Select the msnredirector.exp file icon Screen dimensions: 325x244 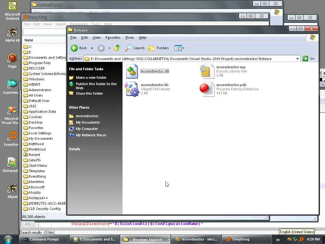(207, 71)
